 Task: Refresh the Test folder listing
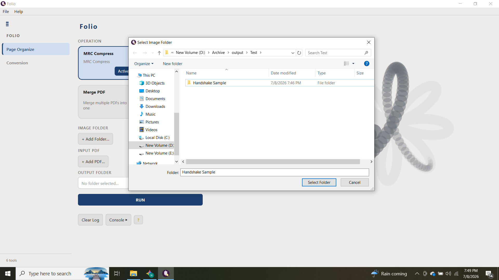(299, 53)
